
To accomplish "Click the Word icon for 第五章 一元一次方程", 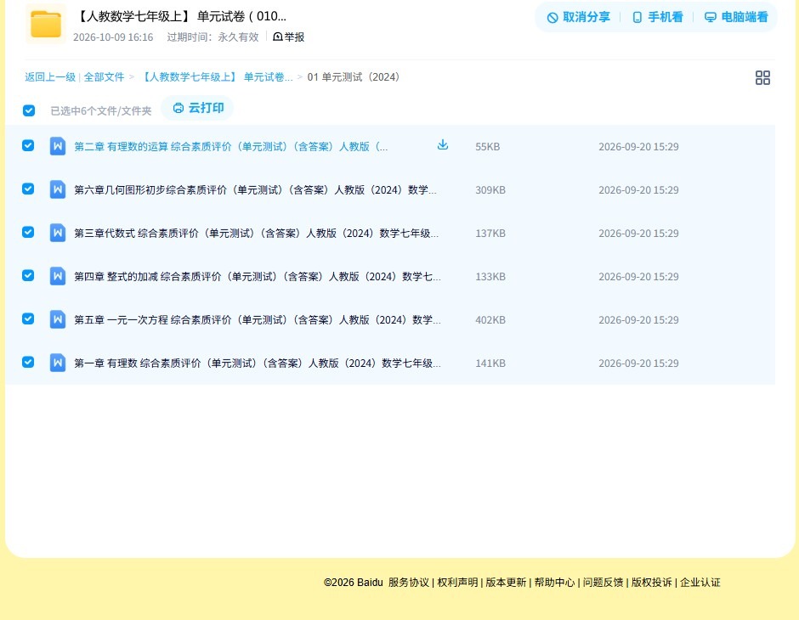I will point(58,319).
